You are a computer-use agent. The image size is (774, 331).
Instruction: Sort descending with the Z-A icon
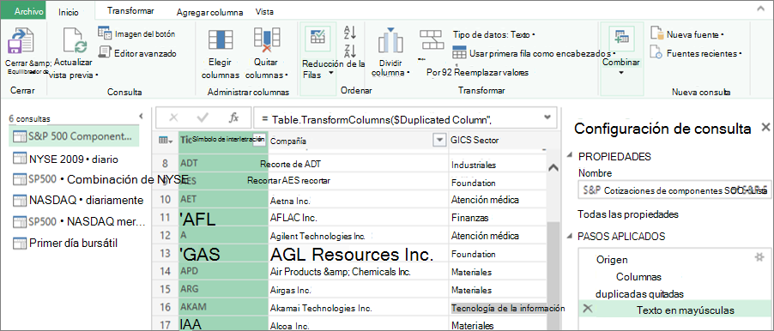point(350,51)
